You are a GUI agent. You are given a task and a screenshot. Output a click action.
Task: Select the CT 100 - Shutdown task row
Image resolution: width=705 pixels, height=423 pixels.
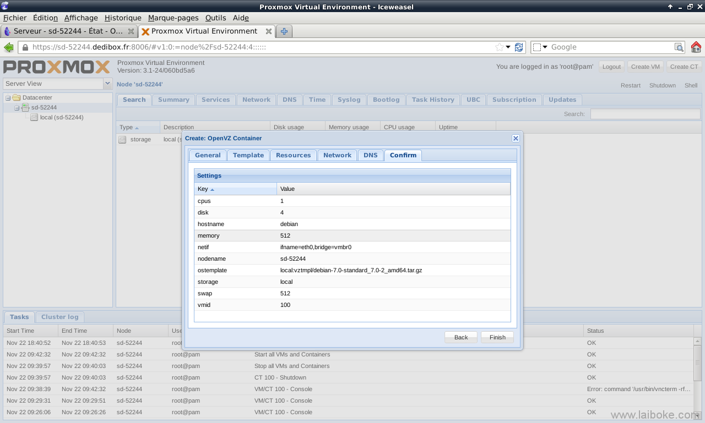(x=348, y=377)
